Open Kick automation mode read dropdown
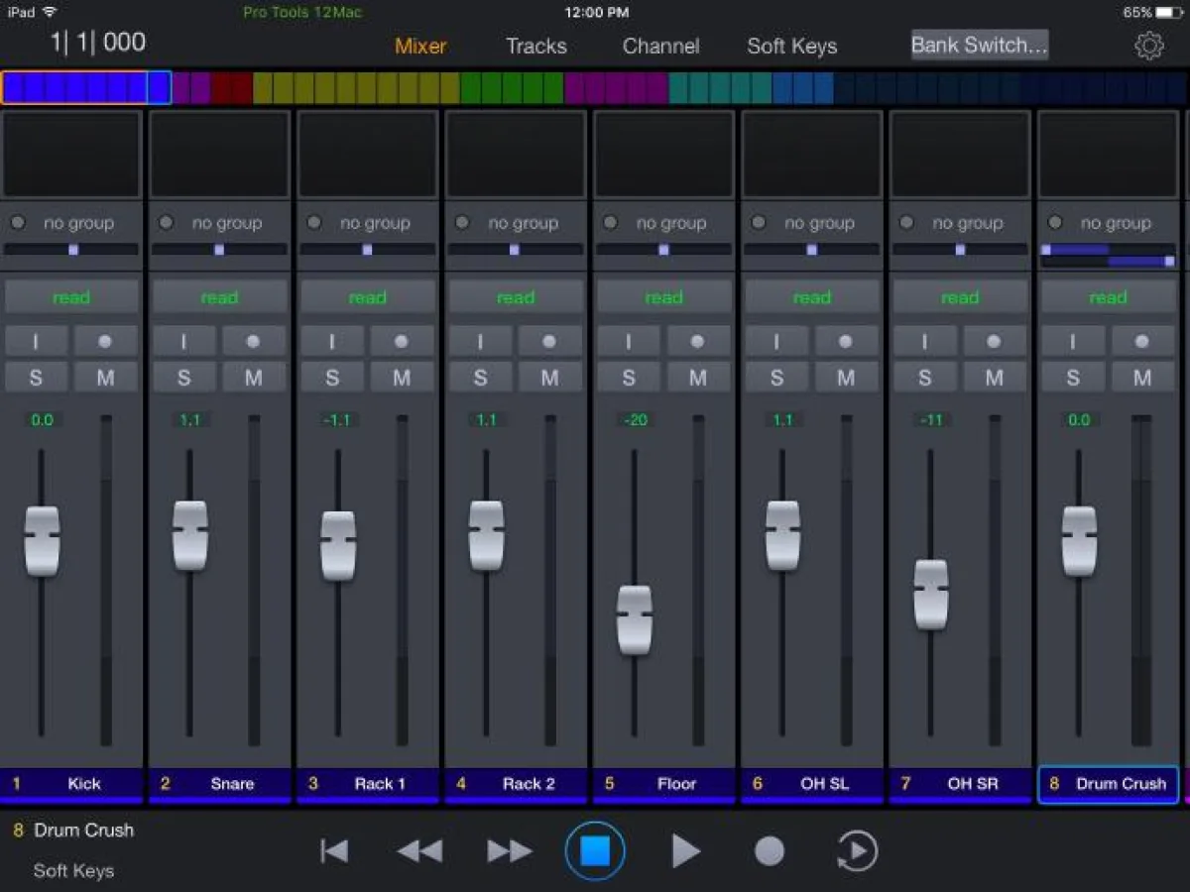Image resolution: width=1190 pixels, height=892 pixels. pyautogui.click(x=71, y=297)
